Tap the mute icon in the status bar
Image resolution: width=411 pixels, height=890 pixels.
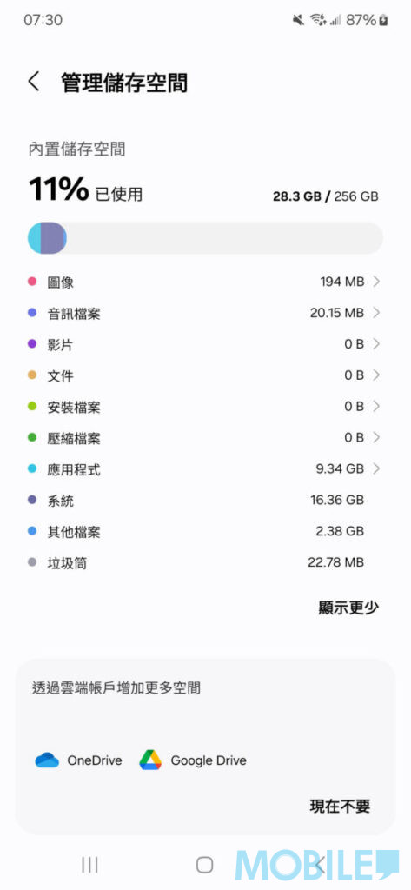pos(299,21)
